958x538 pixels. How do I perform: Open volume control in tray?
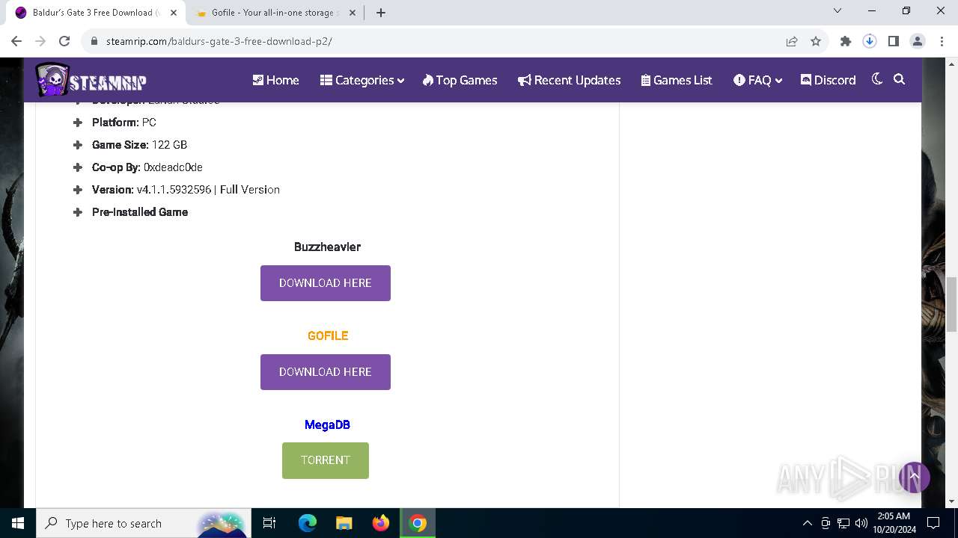click(861, 523)
